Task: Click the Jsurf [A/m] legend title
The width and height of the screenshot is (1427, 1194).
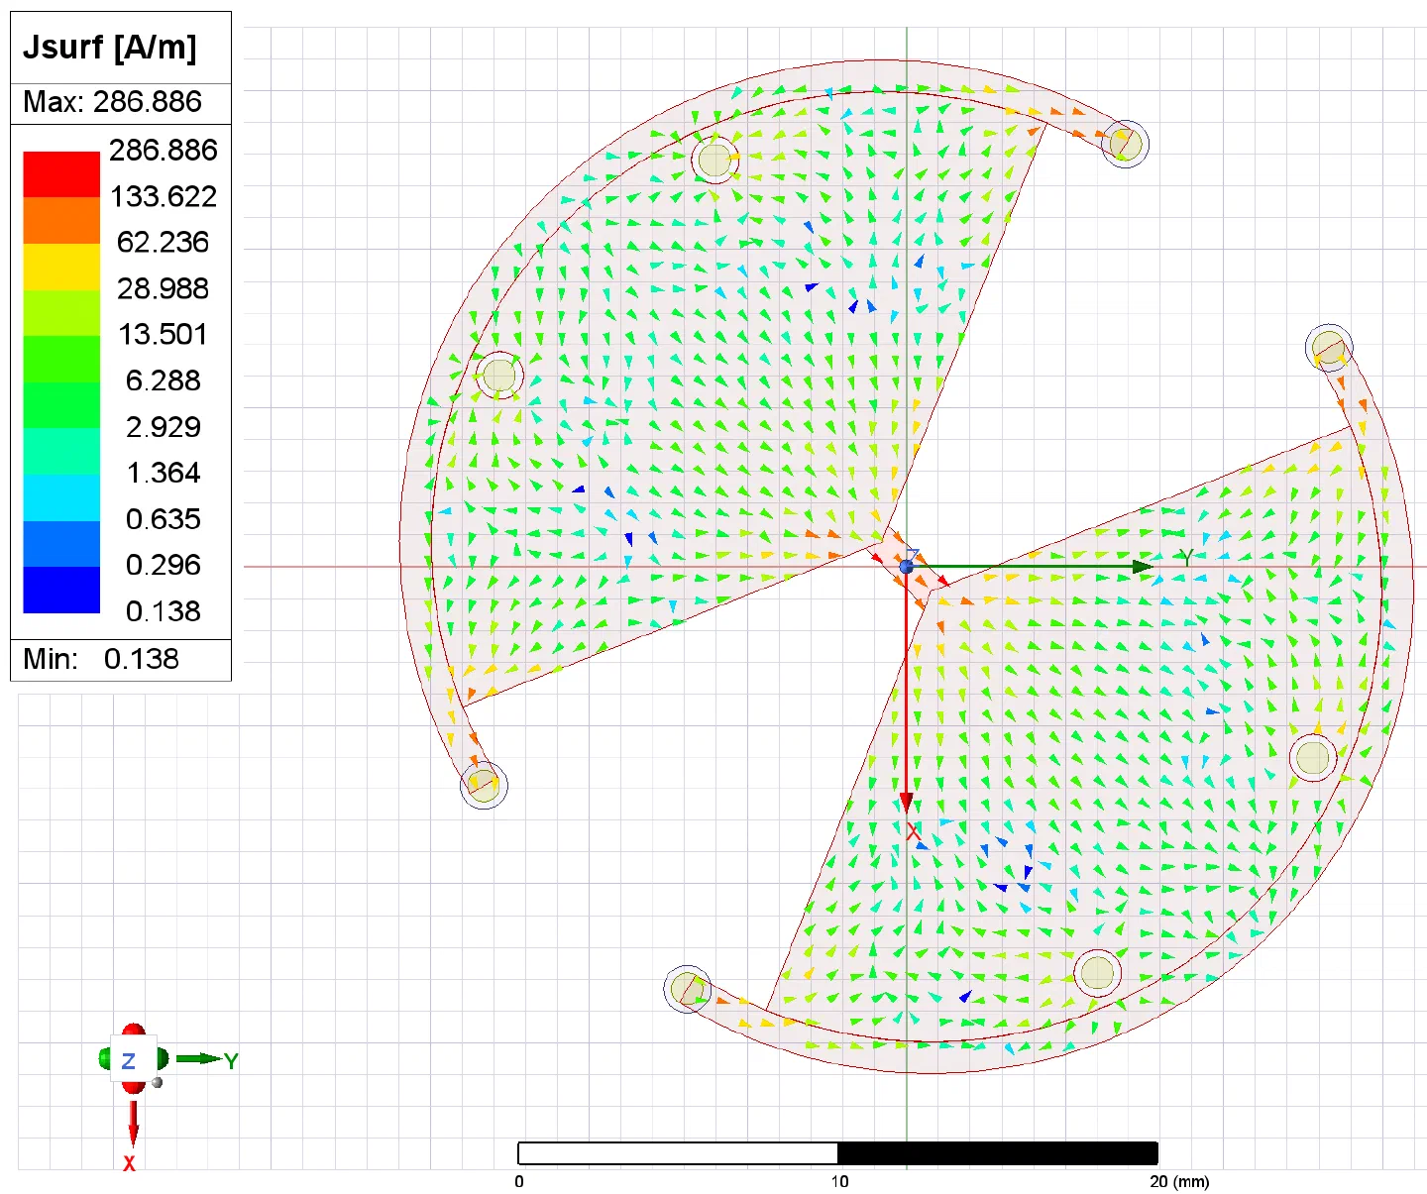Action: point(110,48)
